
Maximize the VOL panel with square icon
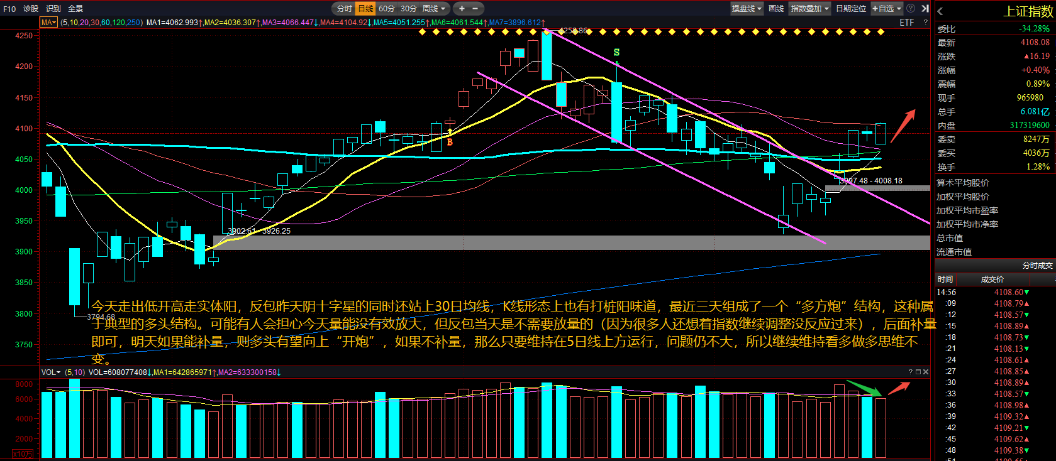[x=918, y=372]
